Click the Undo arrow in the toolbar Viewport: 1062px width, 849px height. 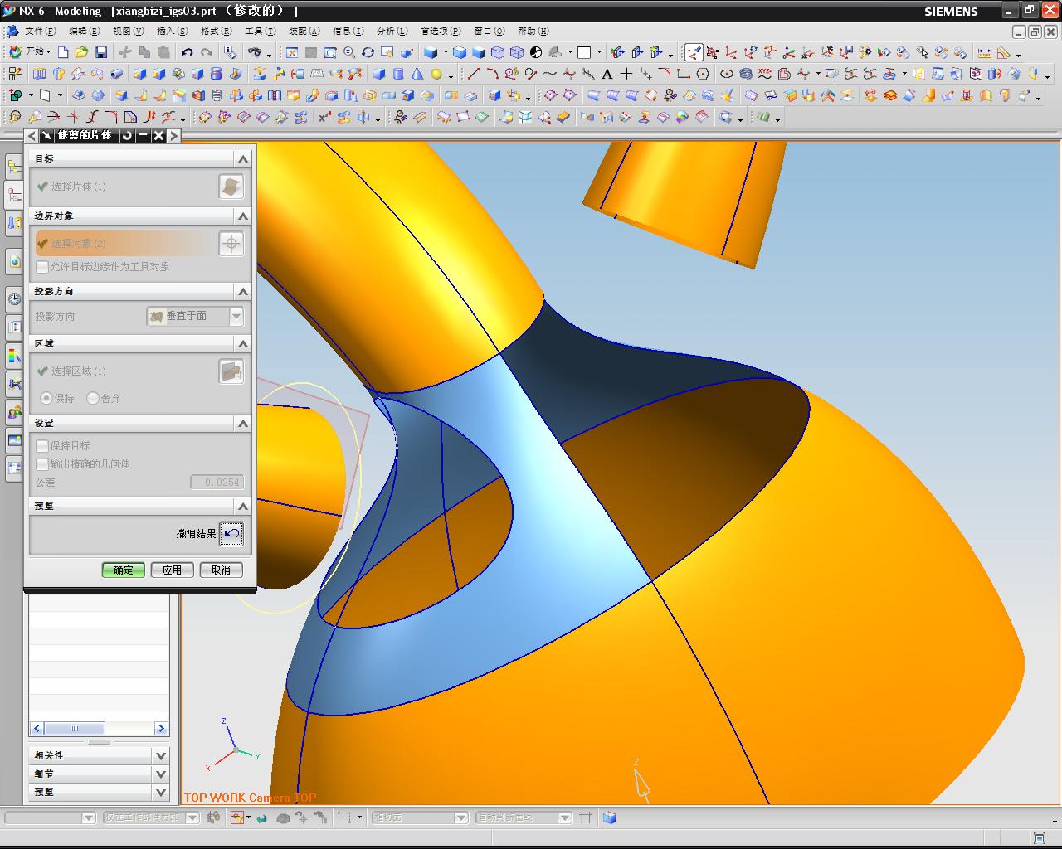188,52
